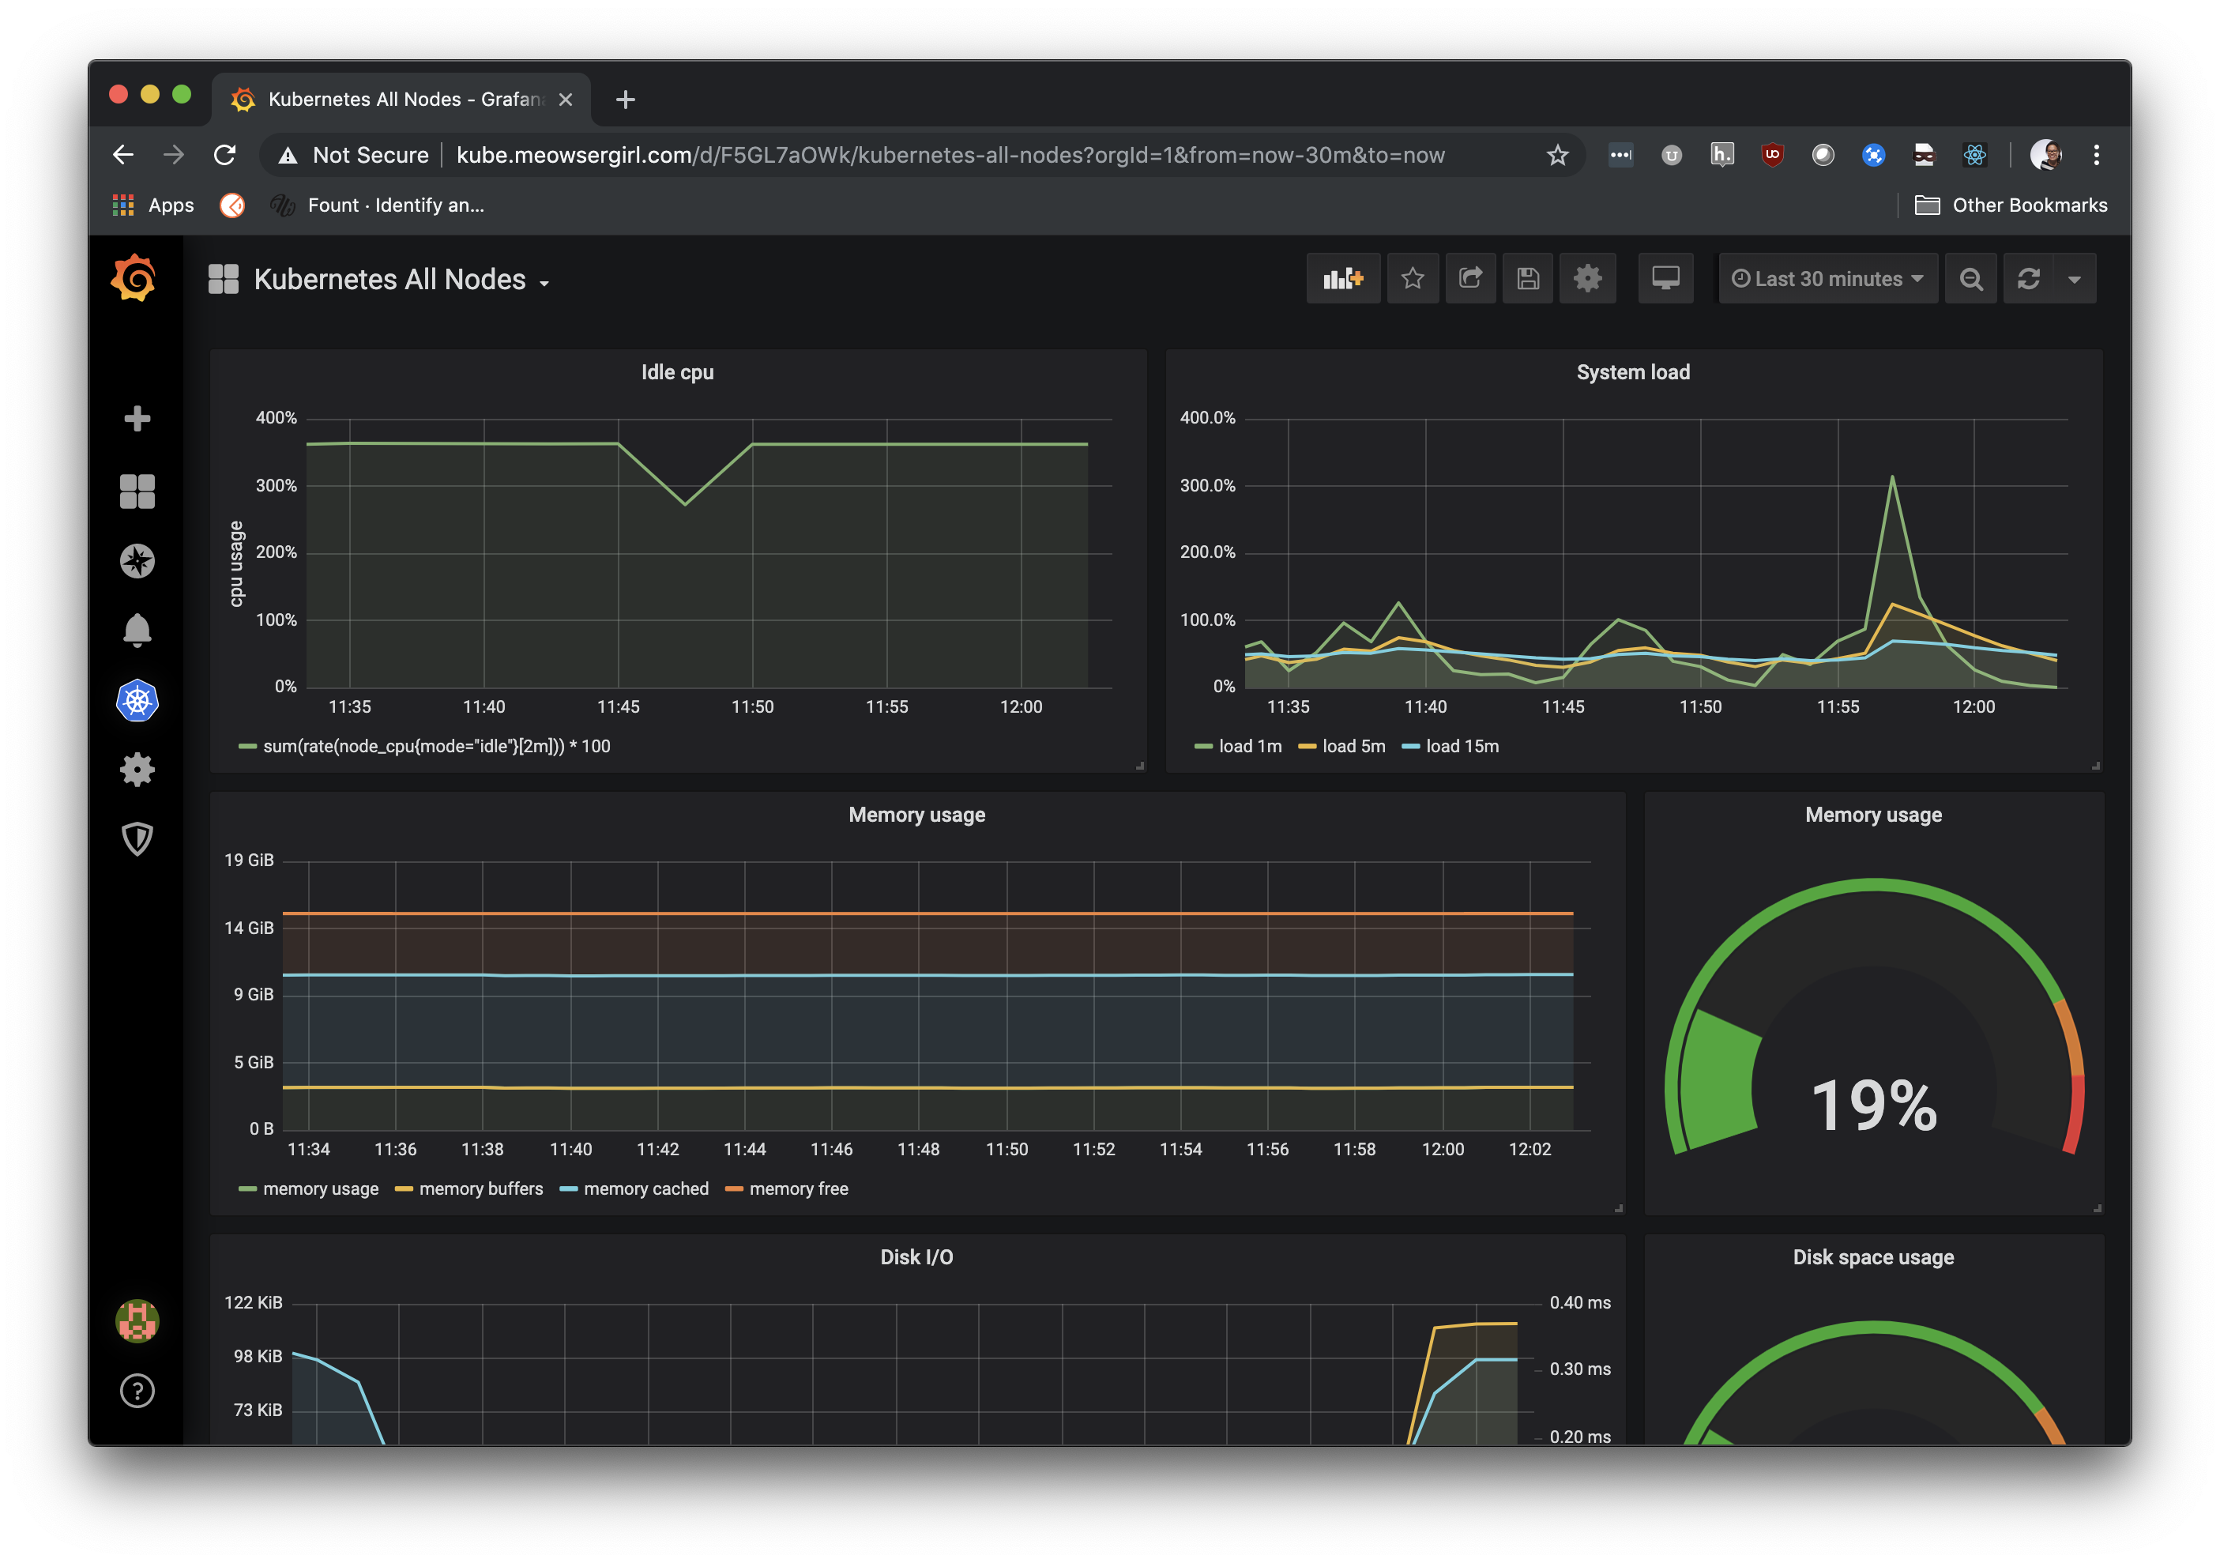The image size is (2220, 1563).
Task: Toggle memory cached legend series
Action: [646, 1188]
